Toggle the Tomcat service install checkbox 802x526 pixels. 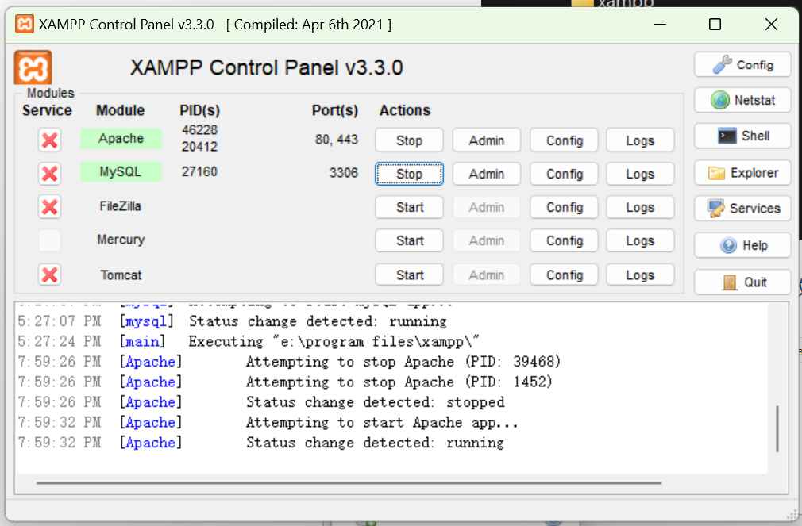[x=49, y=275]
